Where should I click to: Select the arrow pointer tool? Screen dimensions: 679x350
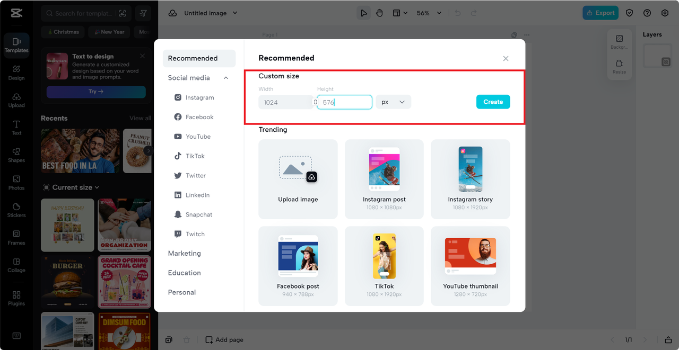point(364,13)
